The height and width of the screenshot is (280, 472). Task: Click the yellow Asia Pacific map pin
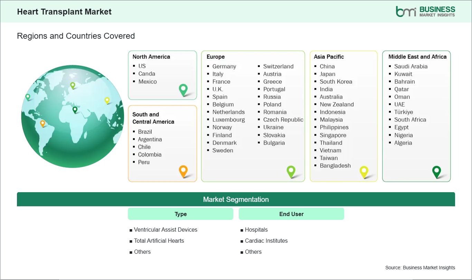pyautogui.click(x=364, y=171)
